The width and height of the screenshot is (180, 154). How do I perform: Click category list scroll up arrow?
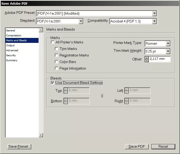(x=41, y=30)
